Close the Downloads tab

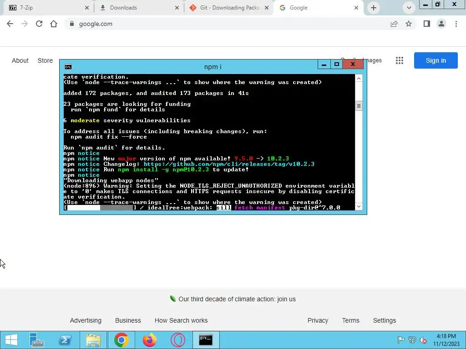click(x=177, y=8)
